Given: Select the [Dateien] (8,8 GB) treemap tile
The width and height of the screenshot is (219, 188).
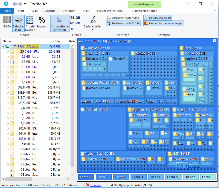Looking at the screenshot, I should 103,128.
